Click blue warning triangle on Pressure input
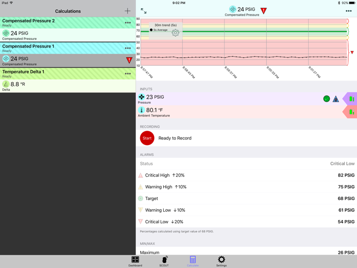 336,99
